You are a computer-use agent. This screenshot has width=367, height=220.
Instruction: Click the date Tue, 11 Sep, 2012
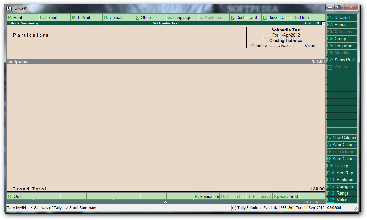pyautogui.click(x=310, y=207)
